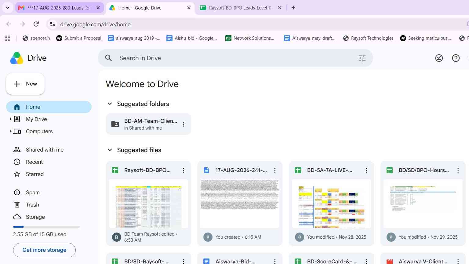This screenshot has width=469, height=264.
Task: Switch to the Raysoft-BD-BPO Leads tab
Action: point(241,8)
